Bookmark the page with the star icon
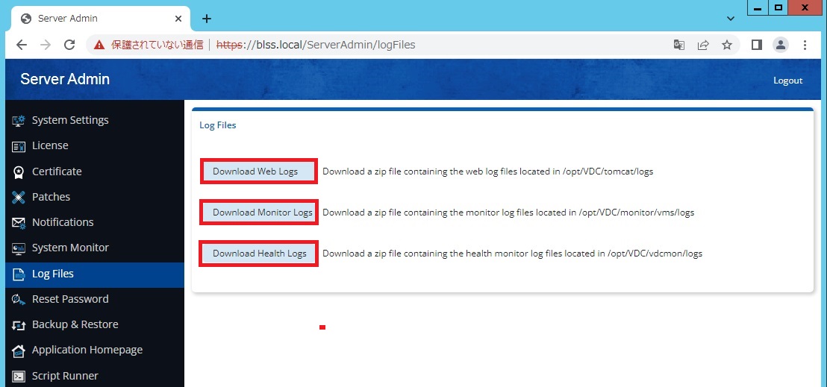The image size is (827, 387). (x=727, y=45)
